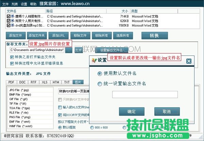The width and height of the screenshot is (204, 141).
Task: Switch to the XLS tab
Action: tap(45, 82)
